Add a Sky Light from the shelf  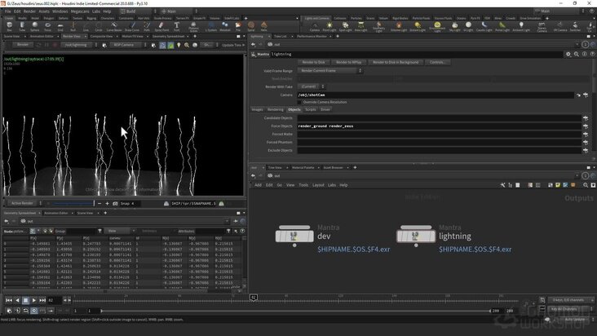click(454, 26)
